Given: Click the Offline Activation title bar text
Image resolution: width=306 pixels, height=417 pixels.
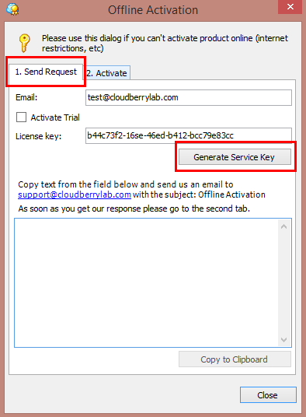Looking at the screenshot, I should [x=153, y=10].
